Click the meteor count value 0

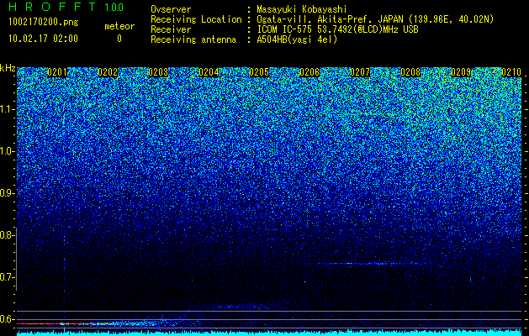(x=119, y=39)
